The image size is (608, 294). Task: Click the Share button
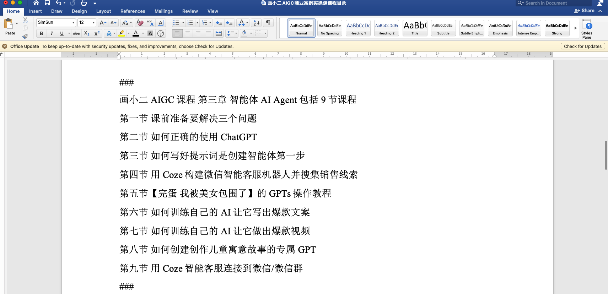[584, 11]
